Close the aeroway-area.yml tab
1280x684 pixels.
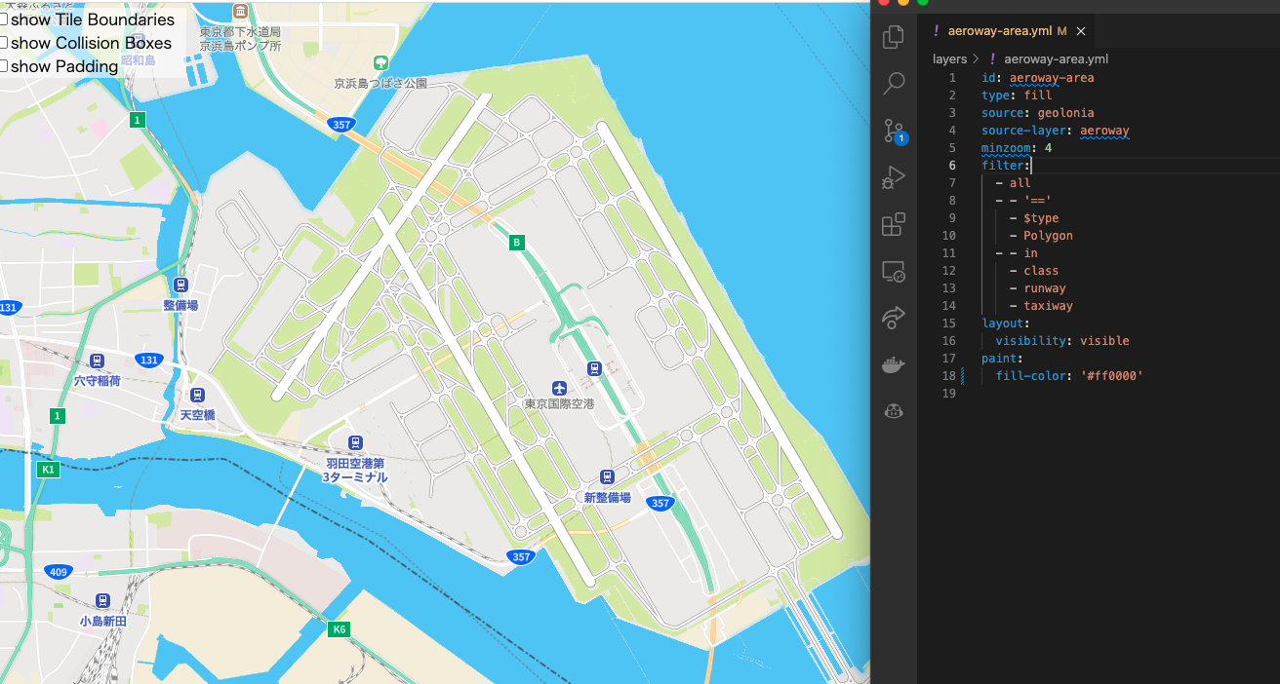1081,31
